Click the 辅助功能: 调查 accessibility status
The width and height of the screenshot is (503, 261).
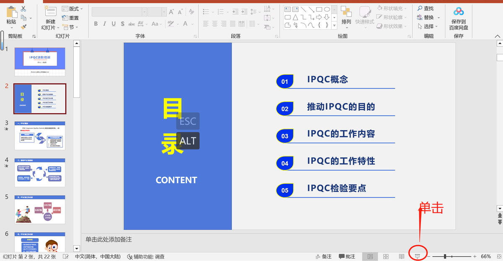click(145, 256)
